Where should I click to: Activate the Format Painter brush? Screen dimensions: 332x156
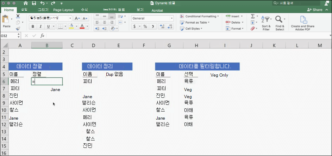[x=18, y=29]
